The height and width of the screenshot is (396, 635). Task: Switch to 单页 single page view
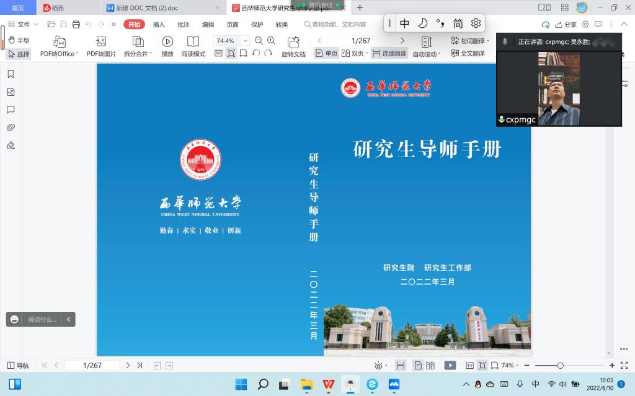coord(326,53)
